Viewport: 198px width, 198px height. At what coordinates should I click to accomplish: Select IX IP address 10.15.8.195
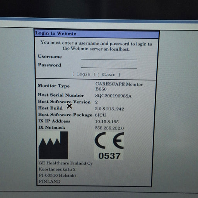click(x=107, y=121)
